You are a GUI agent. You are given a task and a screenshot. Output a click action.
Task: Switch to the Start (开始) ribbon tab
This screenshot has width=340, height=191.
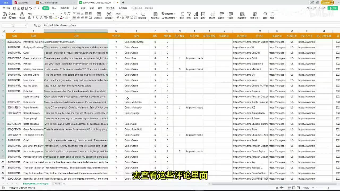[x=46, y=8]
